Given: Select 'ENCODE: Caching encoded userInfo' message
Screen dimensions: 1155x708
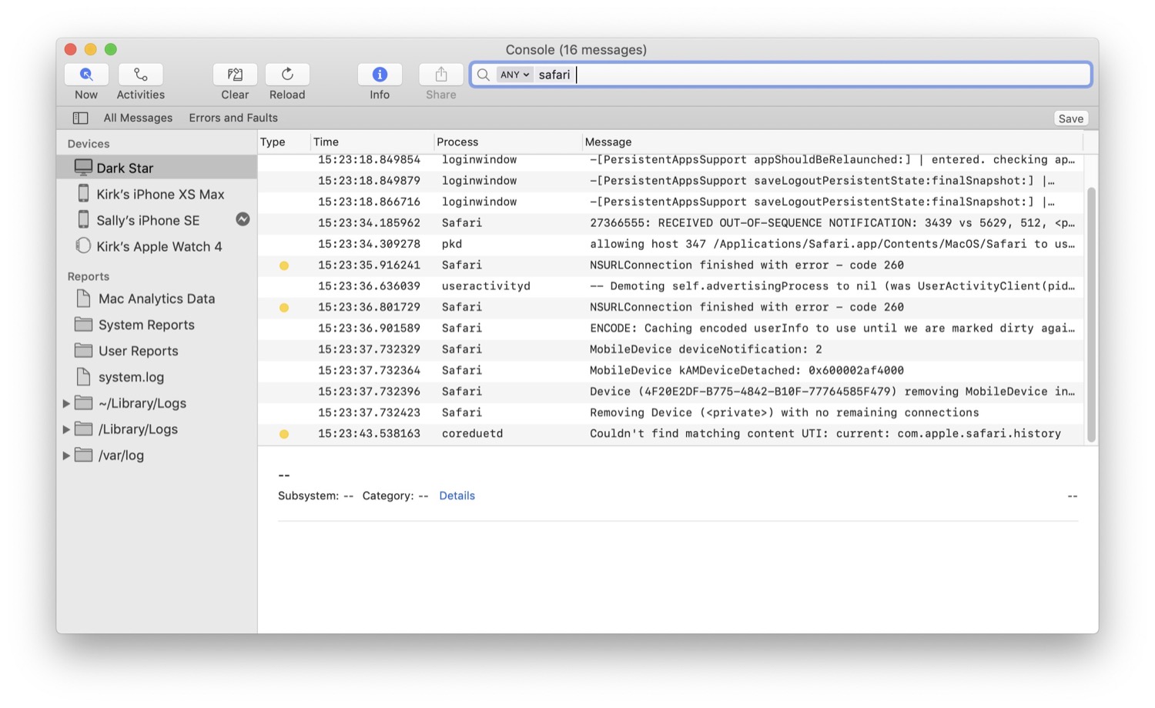Looking at the screenshot, I should click(x=832, y=329).
